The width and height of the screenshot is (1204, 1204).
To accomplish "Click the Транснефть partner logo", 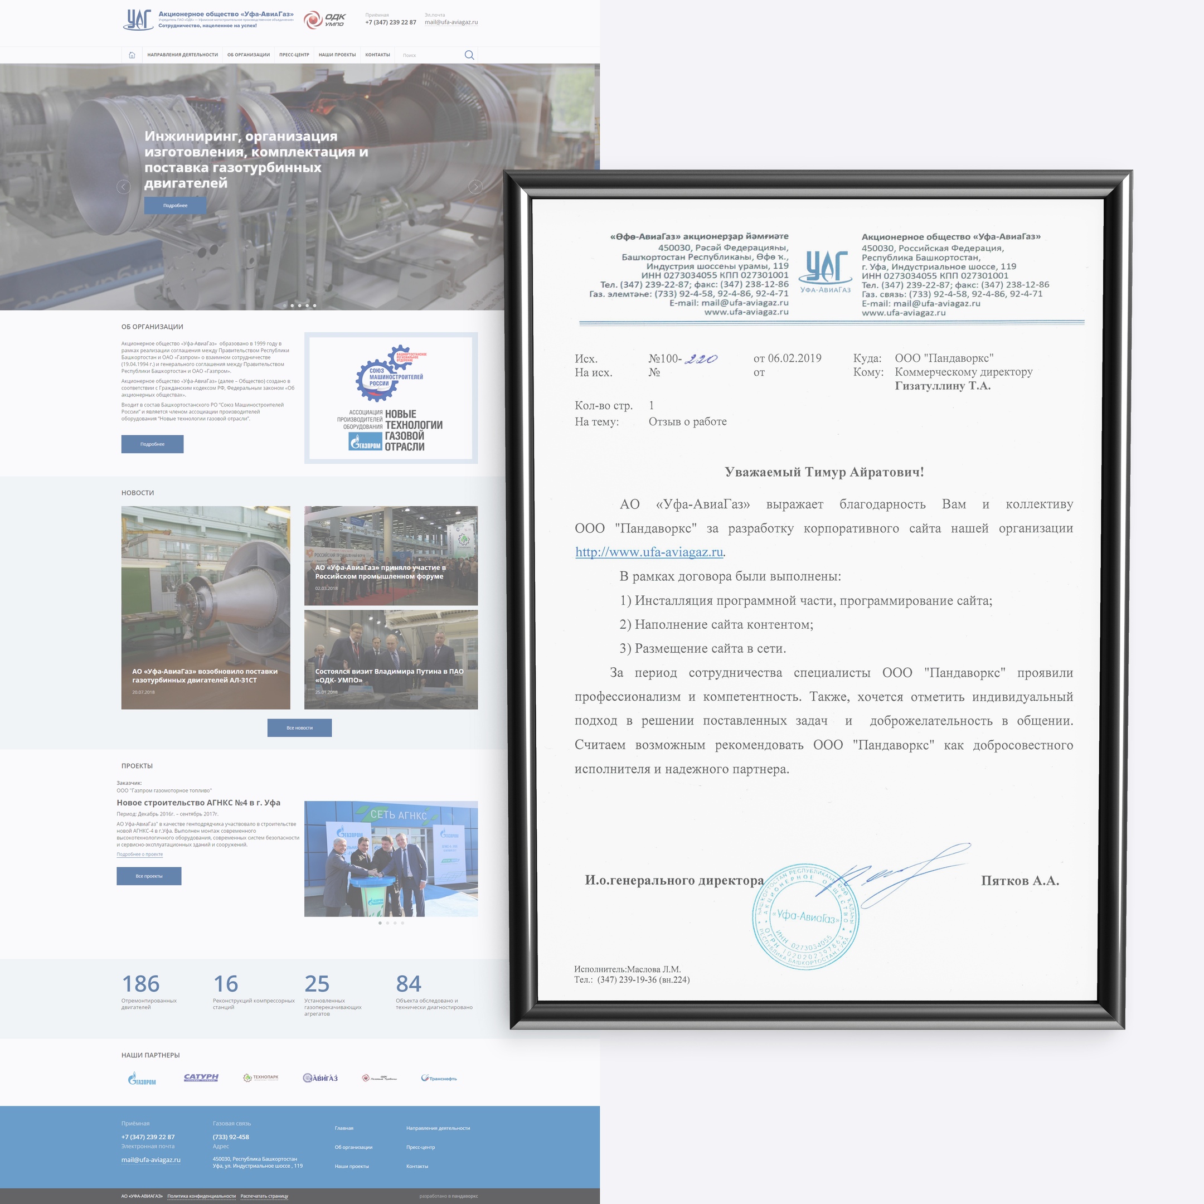I will 439,1078.
